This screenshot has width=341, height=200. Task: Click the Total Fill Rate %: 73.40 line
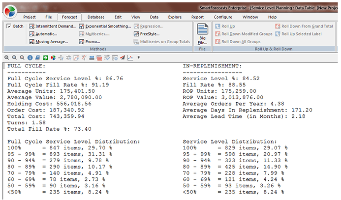[49, 129]
